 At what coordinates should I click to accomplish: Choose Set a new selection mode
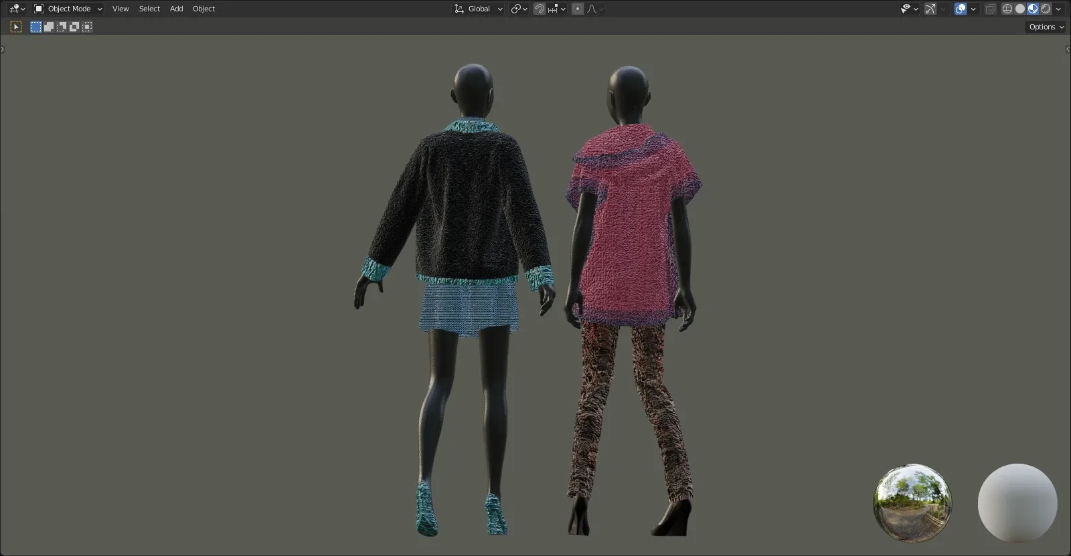36,27
